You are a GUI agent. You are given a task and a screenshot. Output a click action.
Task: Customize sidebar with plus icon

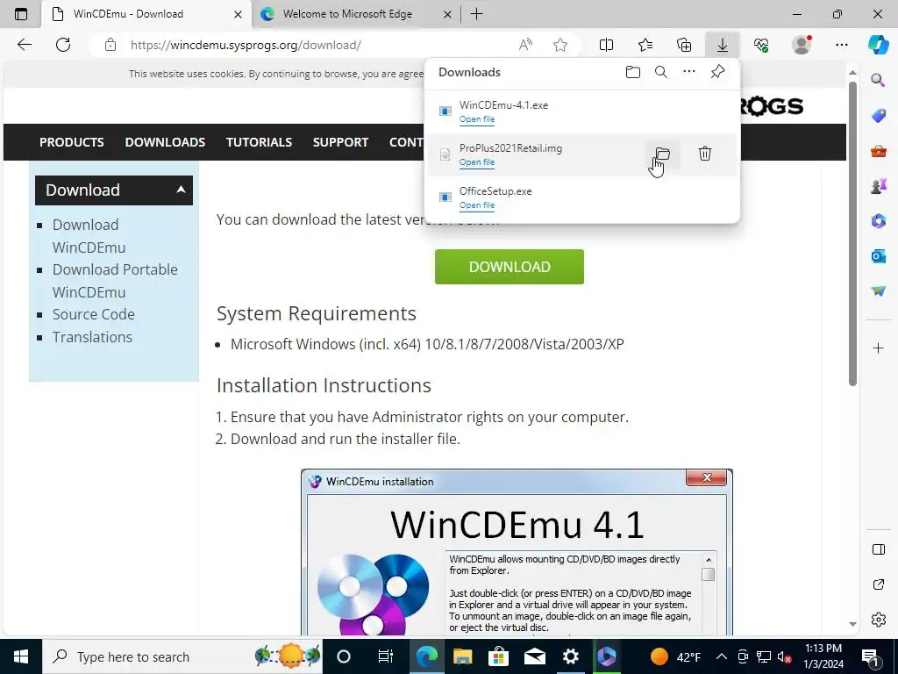coord(878,348)
